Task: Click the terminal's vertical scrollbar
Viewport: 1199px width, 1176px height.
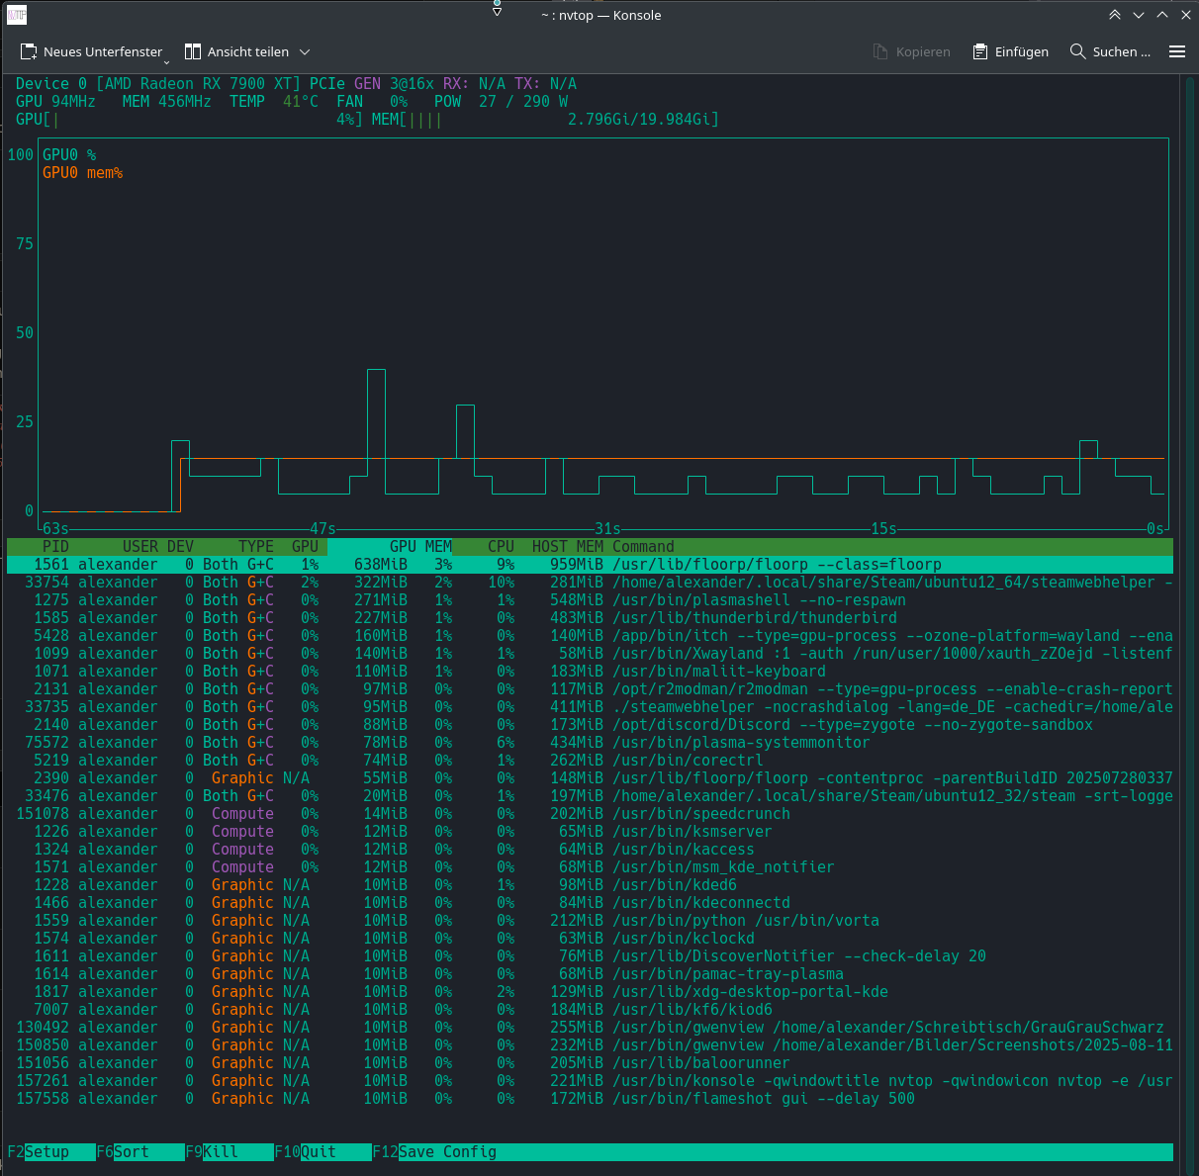Action: tap(1188, 593)
